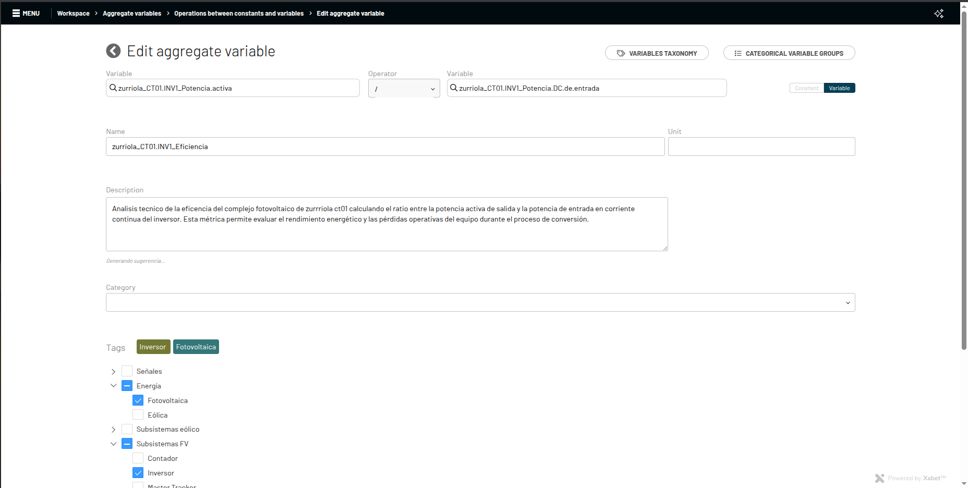This screenshot has height=488, width=968.
Task: Check the Contador checkbox
Action: [138, 458]
